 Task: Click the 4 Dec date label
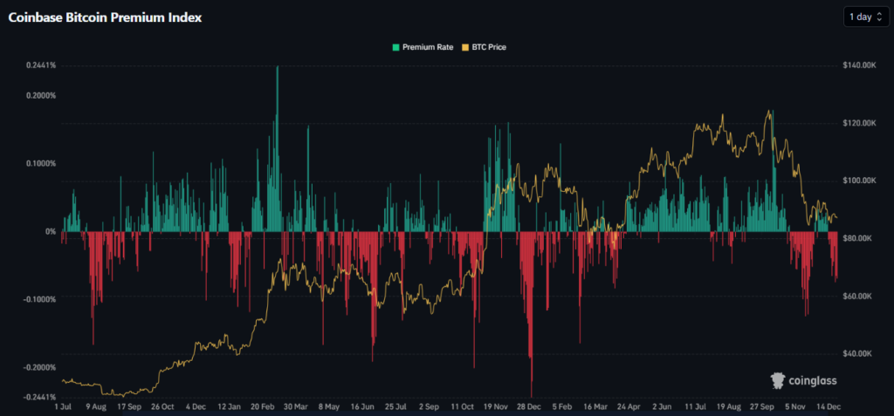[196, 407]
